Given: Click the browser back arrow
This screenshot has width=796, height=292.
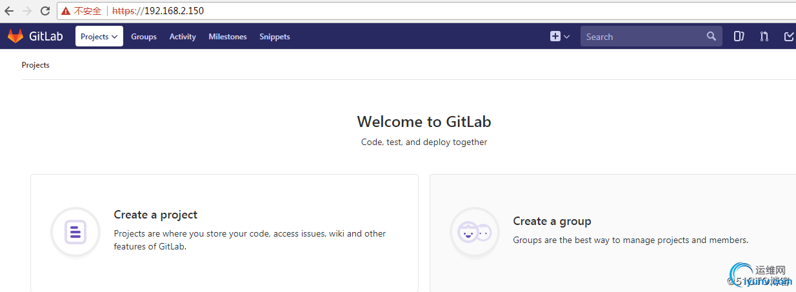Looking at the screenshot, I should (x=9, y=11).
